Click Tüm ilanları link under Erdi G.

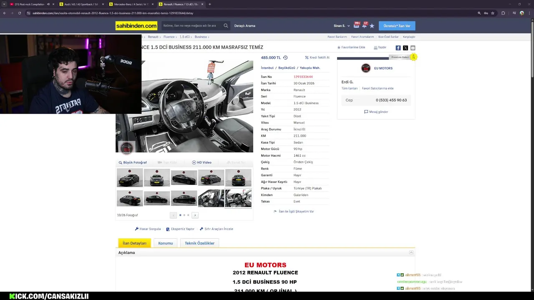(350, 88)
